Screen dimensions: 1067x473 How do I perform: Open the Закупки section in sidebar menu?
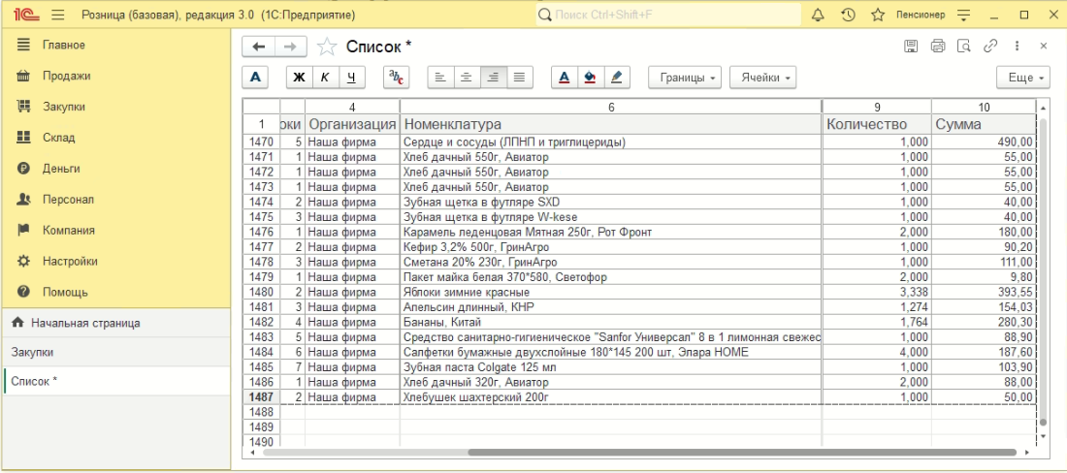point(115,107)
